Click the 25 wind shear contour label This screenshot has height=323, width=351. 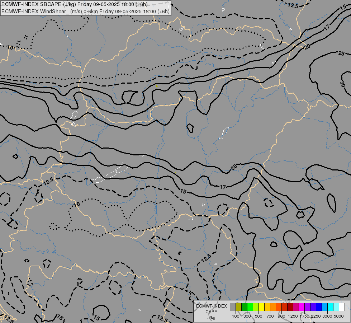[341, 53]
